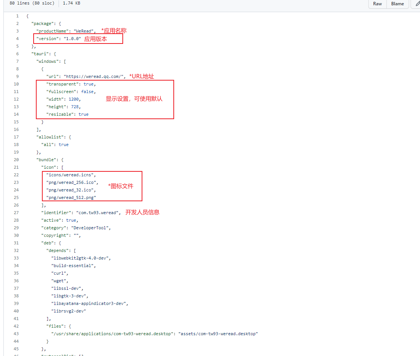This screenshot has height=356, width=420.
Task: Click the "1.0.0" version value
Action: tap(72, 39)
